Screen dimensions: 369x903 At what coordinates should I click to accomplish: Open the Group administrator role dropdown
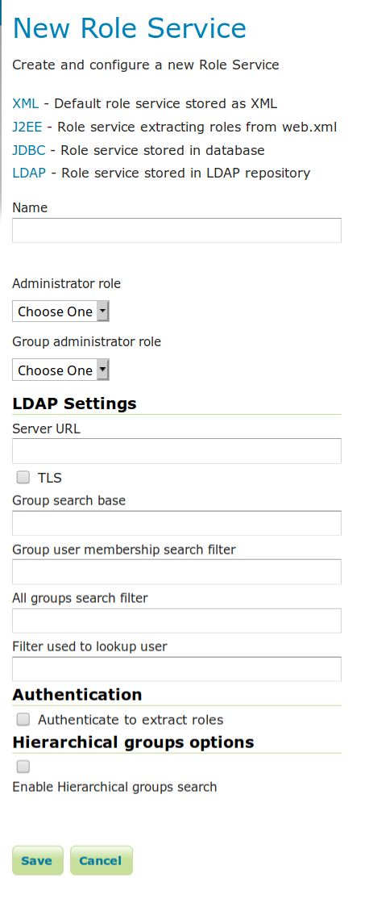tap(60, 370)
